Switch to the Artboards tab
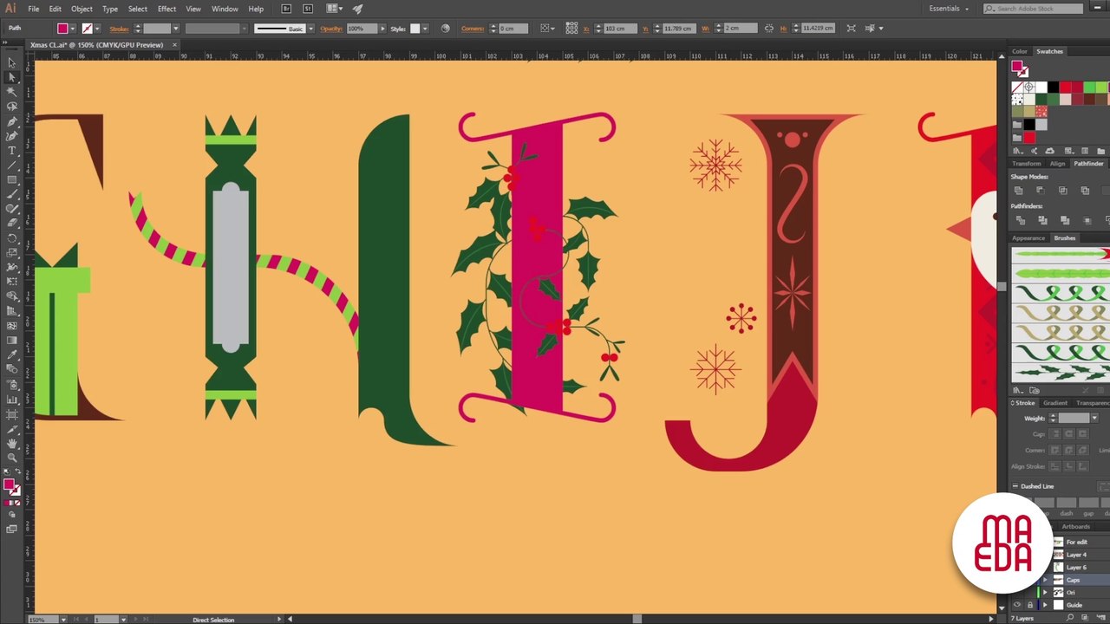 (1076, 526)
